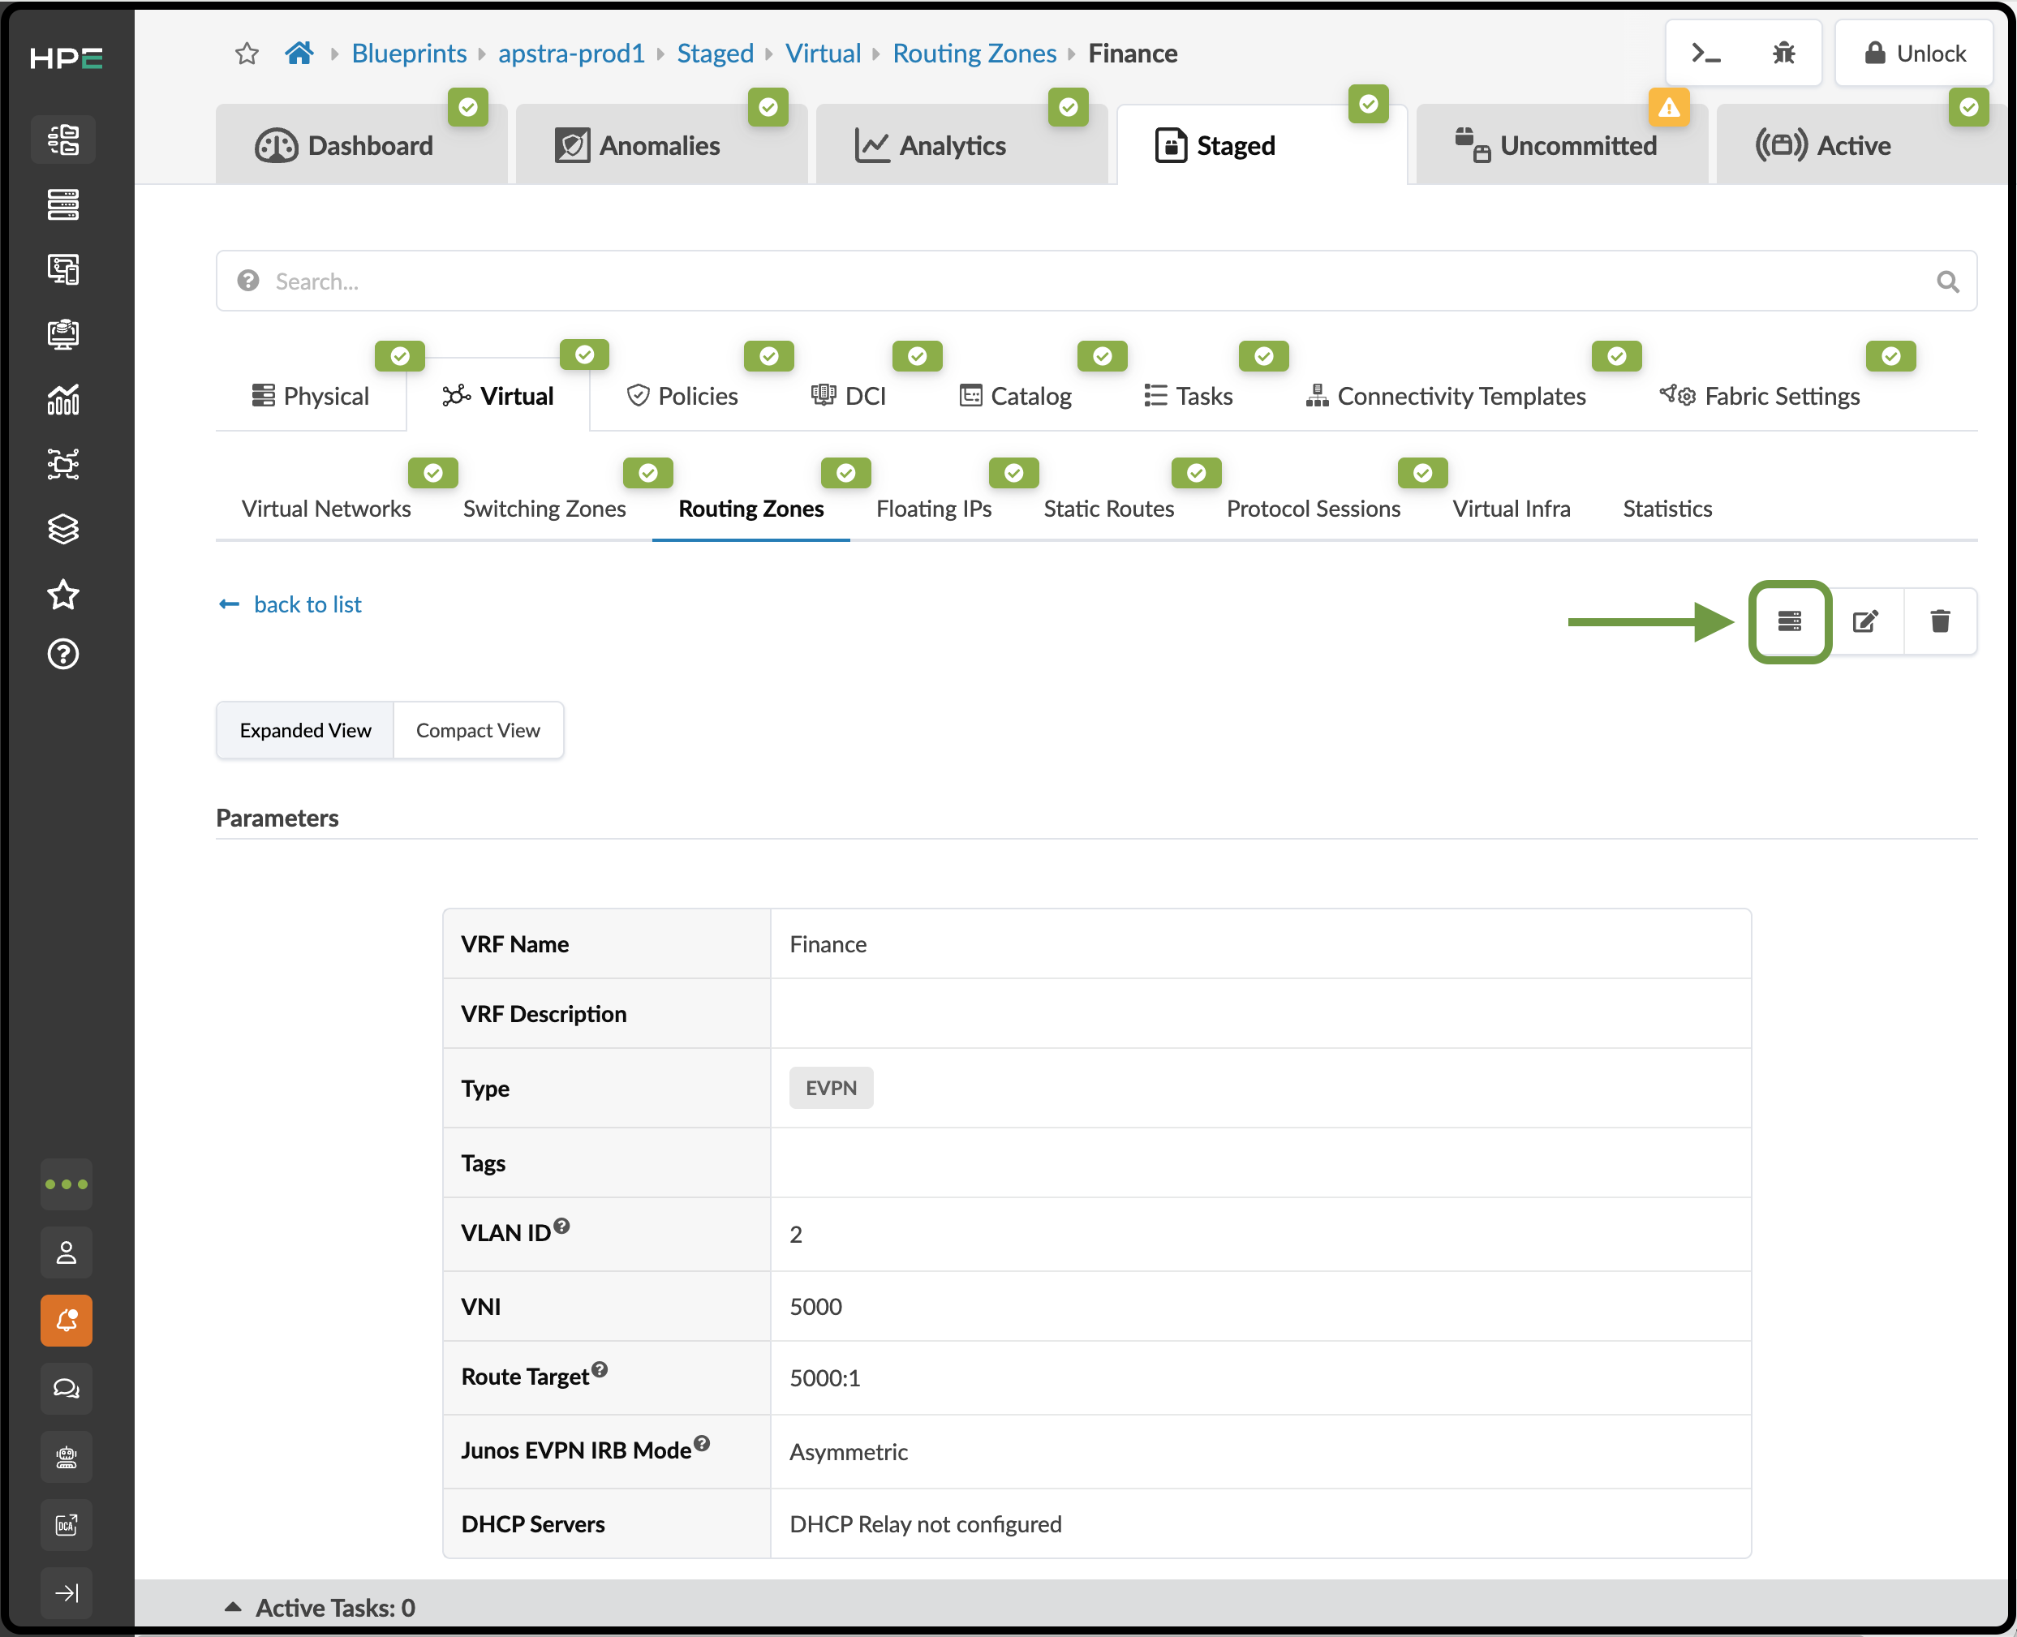Open the Blueprints sidebar icon

tap(63, 140)
